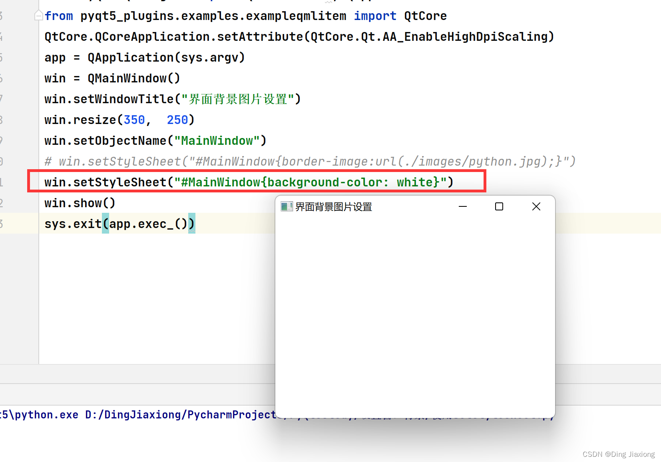Viewport: 661px width, 462px height.
Task: Click 'AA_EnableHighDpiScaling' in the setAttribute line
Action: pos(465,37)
